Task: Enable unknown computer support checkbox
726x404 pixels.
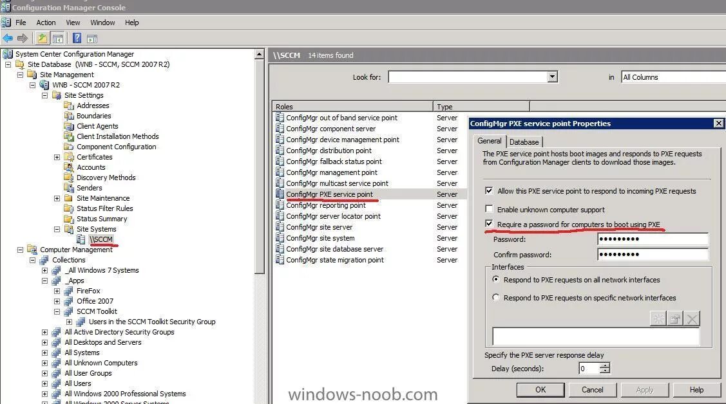Action: (489, 208)
